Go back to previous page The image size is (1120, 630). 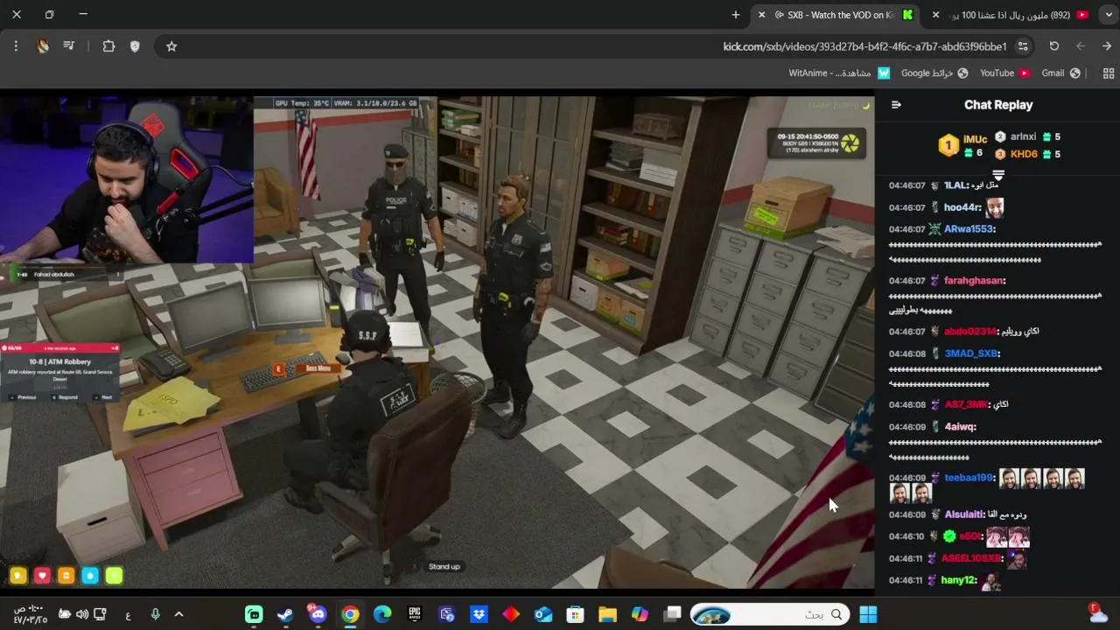point(1106,46)
